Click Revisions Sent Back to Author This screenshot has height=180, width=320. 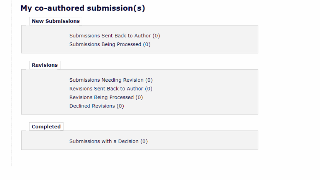coord(106,89)
